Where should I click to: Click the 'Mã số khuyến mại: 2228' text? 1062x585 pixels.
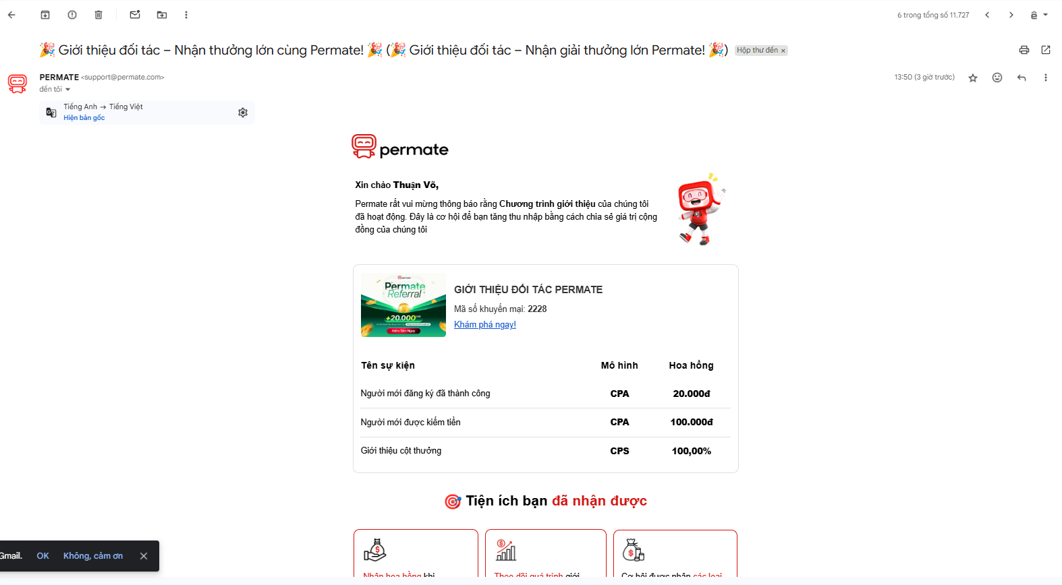(x=501, y=309)
